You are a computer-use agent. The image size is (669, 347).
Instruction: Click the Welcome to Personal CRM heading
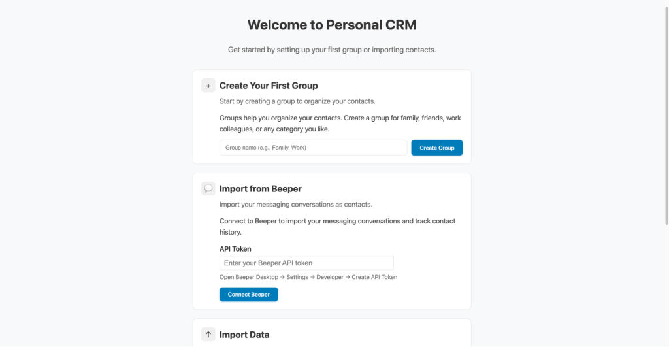(x=332, y=25)
